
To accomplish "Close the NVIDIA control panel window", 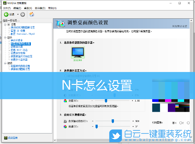I will tap(189, 3).
